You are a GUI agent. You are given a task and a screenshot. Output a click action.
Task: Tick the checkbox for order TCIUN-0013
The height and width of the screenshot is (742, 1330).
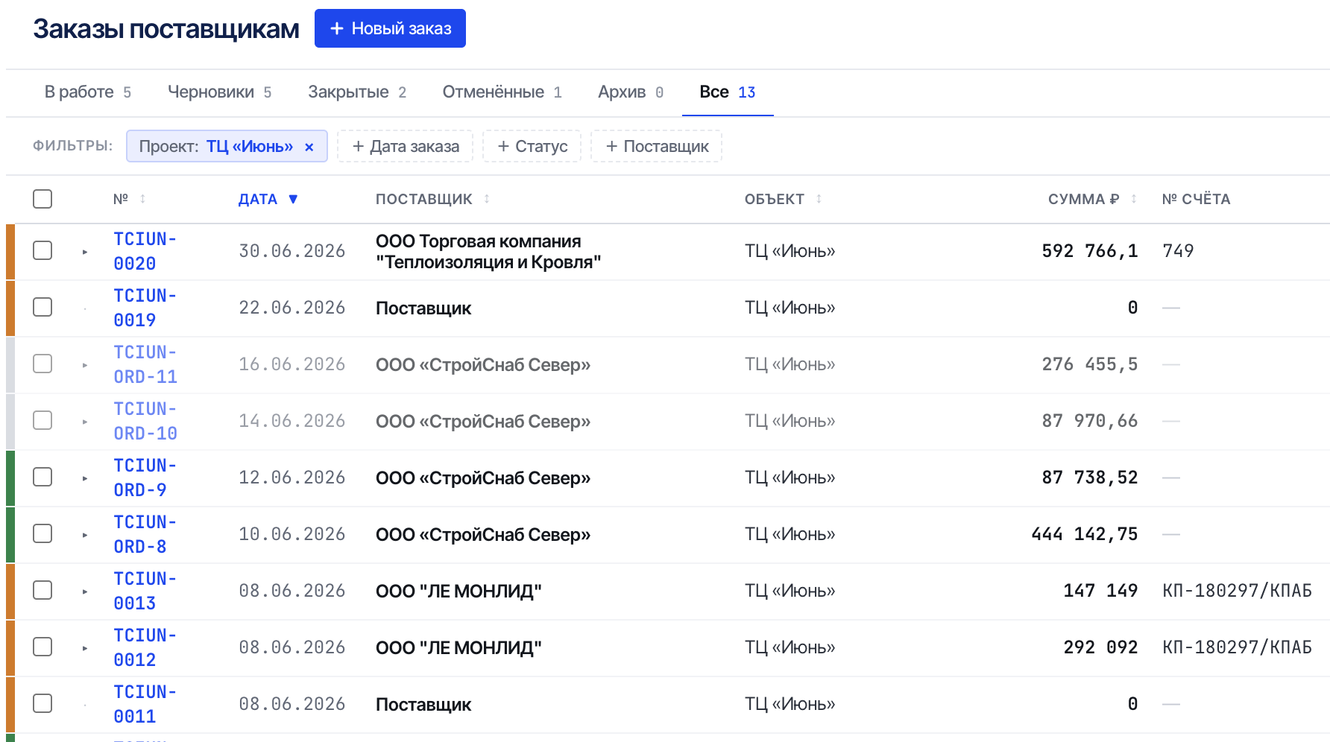[x=42, y=590]
